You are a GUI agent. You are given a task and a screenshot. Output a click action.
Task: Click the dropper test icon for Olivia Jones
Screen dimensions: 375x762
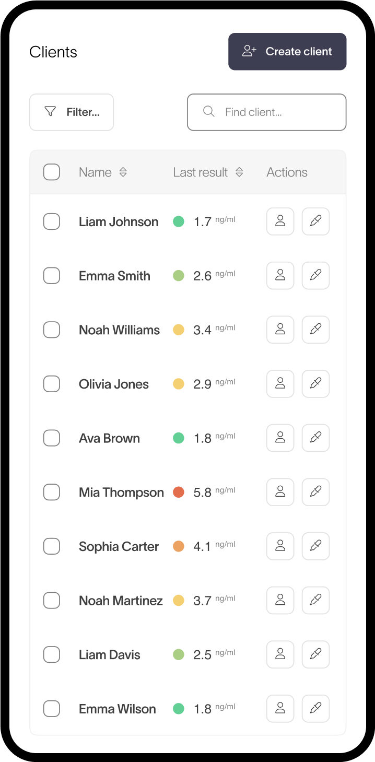click(315, 384)
